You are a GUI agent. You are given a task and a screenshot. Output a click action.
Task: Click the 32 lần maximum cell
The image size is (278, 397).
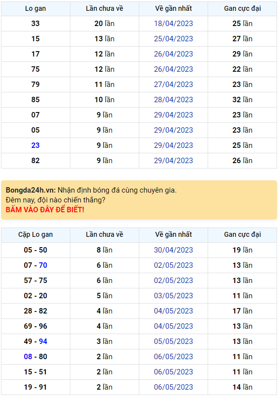242,100
